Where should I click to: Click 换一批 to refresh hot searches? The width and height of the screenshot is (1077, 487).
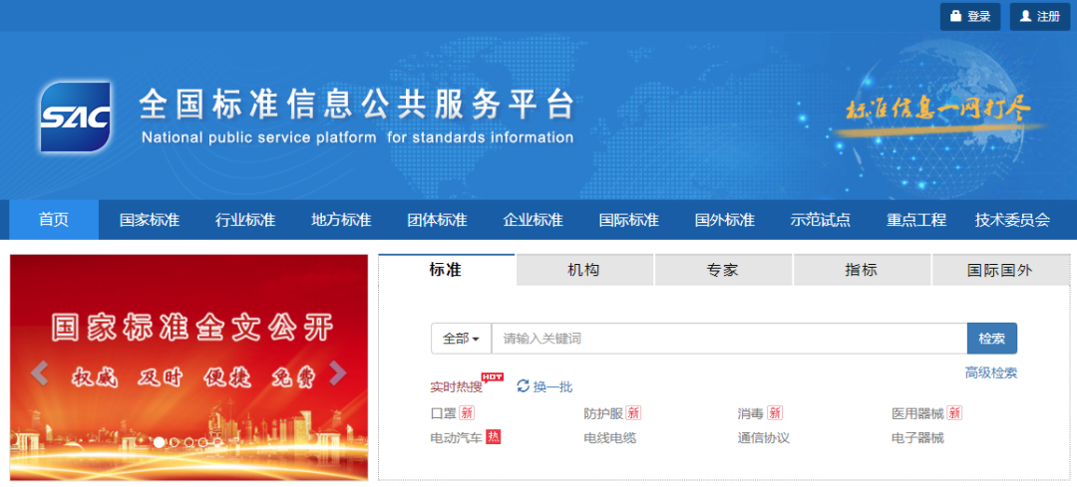coord(552,386)
